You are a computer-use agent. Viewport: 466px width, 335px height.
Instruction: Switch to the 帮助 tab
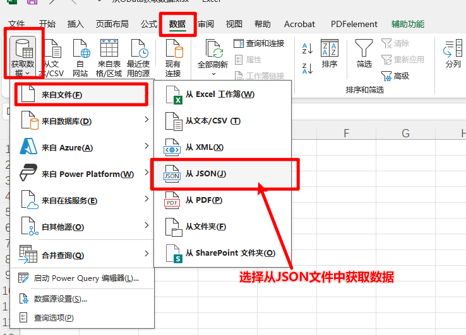point(263,24)
